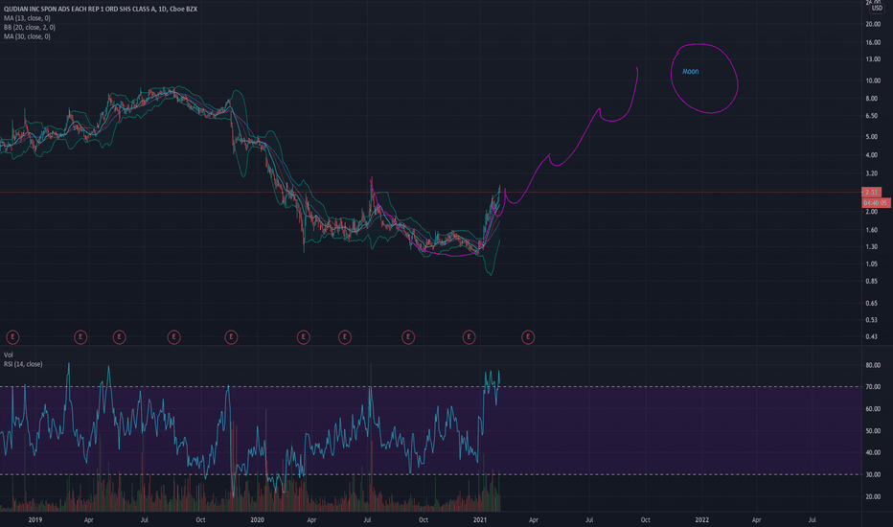The width and height of the screenshot is (893, 527).
Task: Select the MA (30, close, 0) indicator legend
Action: pyautogui.click(x=27, y=36)
